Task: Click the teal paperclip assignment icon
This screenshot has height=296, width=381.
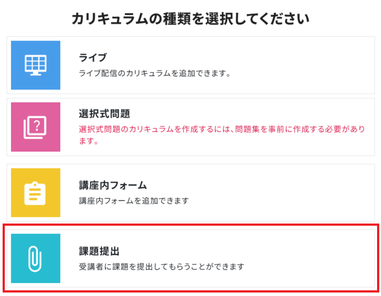Action: pyautogui.click(x=35, y=258)
